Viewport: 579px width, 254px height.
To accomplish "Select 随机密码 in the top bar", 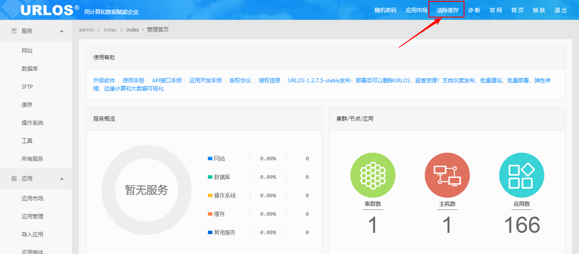I will click(385, 10).
